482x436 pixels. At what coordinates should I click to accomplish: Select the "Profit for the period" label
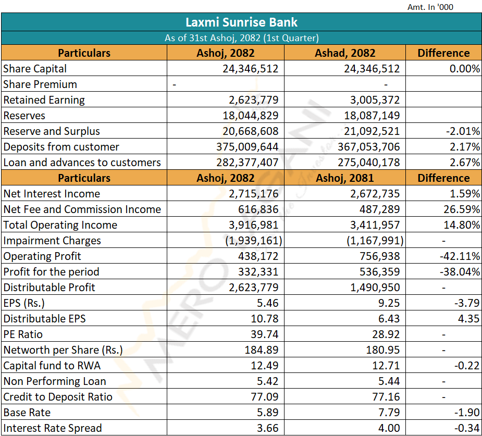[x=51, y=272]
